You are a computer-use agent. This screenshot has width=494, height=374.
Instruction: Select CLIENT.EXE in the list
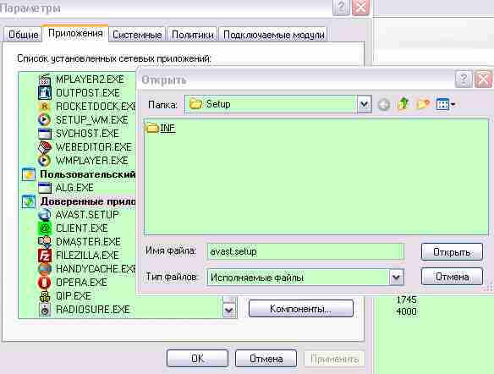pyautogui.click(x=81, y=228)
